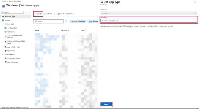Open App selective wipe
The image size is (199, 109).
coord(14,47)
